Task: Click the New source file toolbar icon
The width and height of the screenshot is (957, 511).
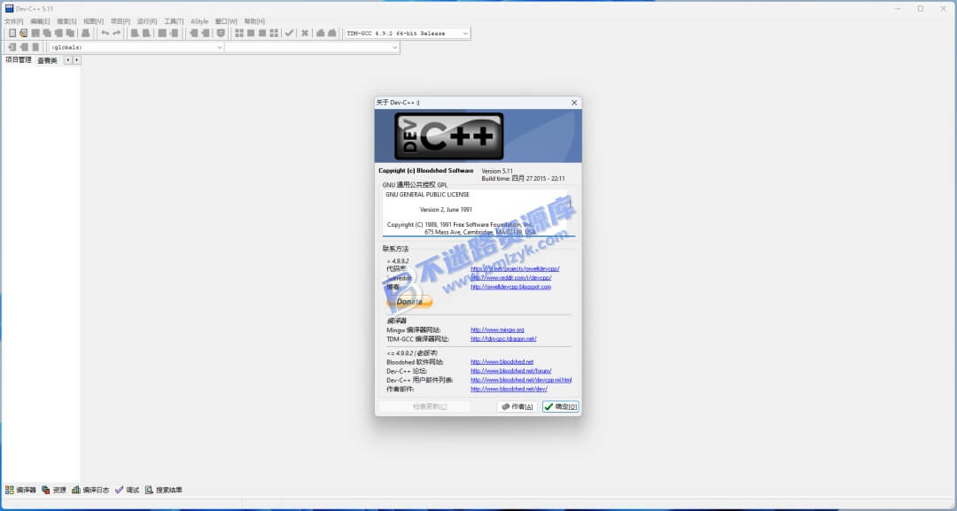Action: coord(12,33)
